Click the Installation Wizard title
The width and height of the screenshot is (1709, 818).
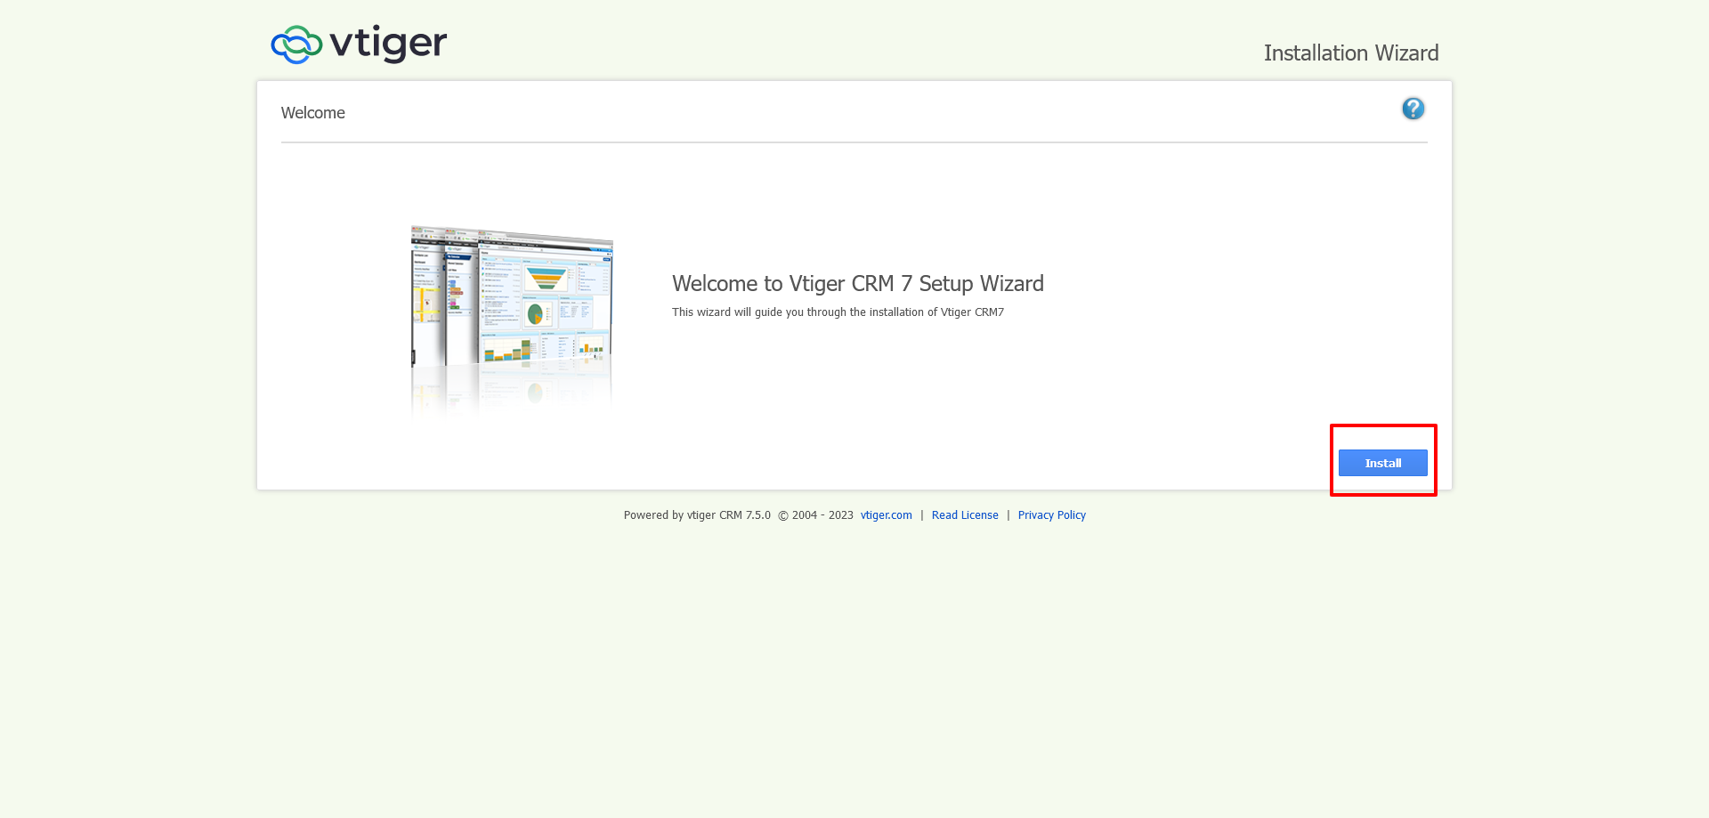1351,53
